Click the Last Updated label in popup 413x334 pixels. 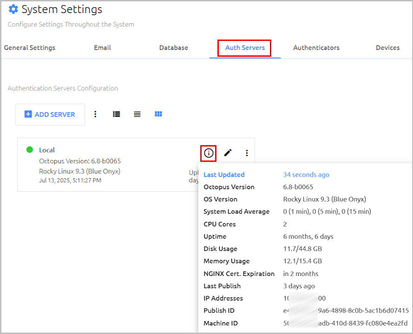pos(224,174)
